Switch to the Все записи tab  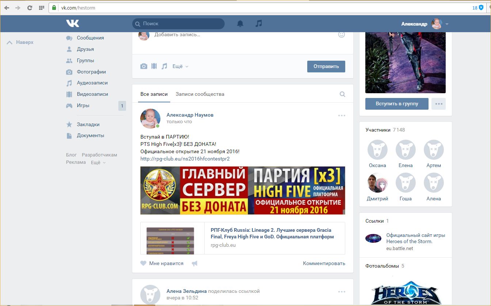[x=154, y=94]
